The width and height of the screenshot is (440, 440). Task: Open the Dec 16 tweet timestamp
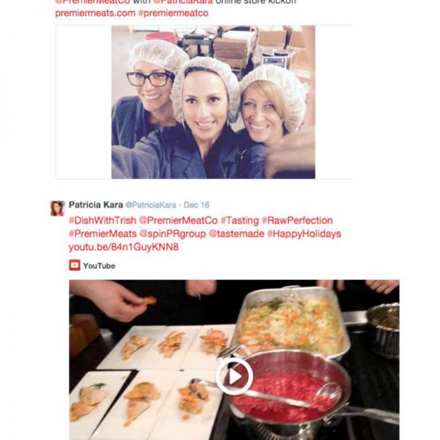(197, 205)
